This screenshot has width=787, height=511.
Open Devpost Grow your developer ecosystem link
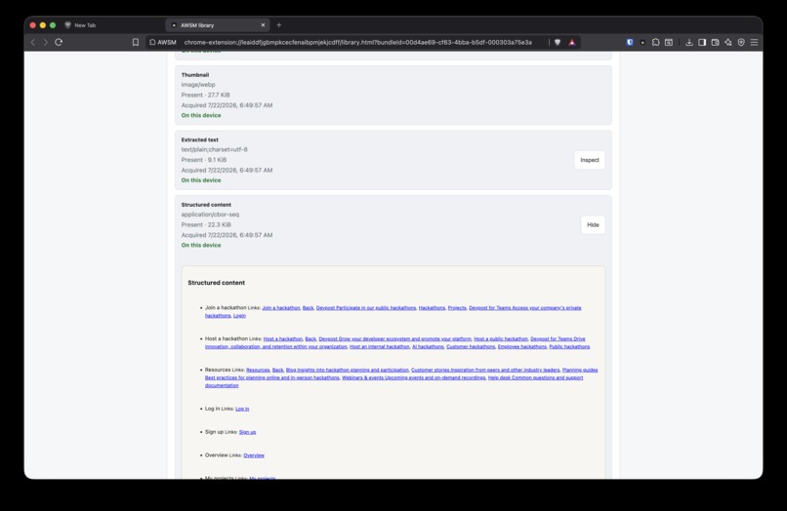[x=395, y=339]
